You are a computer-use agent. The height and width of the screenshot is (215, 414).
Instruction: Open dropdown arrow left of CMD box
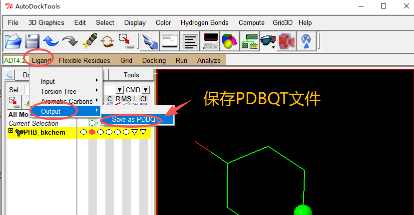click(120, 90)
